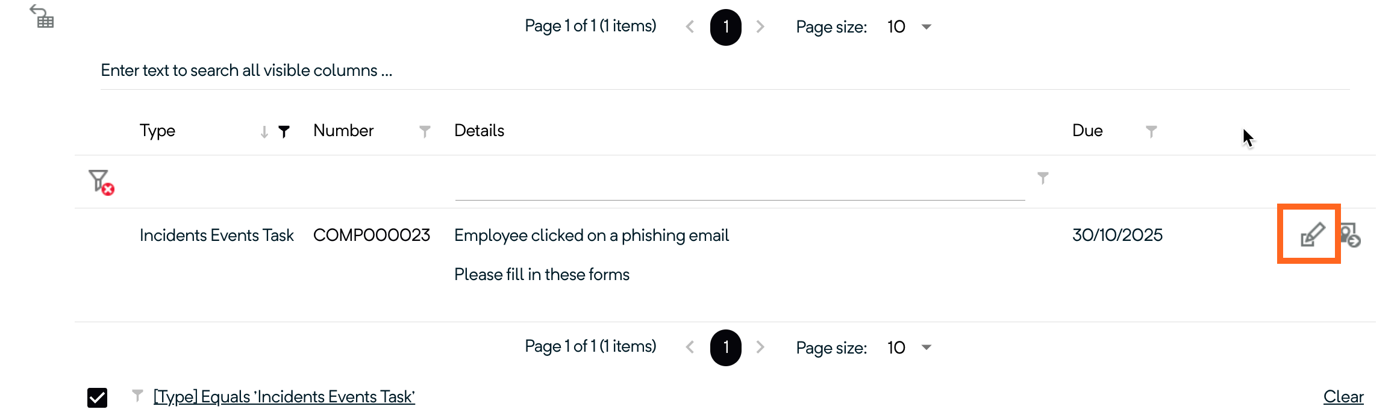Screen dimensions: 1400x418
Task: Click the export grid icon at top left
Action: point(42,16)
